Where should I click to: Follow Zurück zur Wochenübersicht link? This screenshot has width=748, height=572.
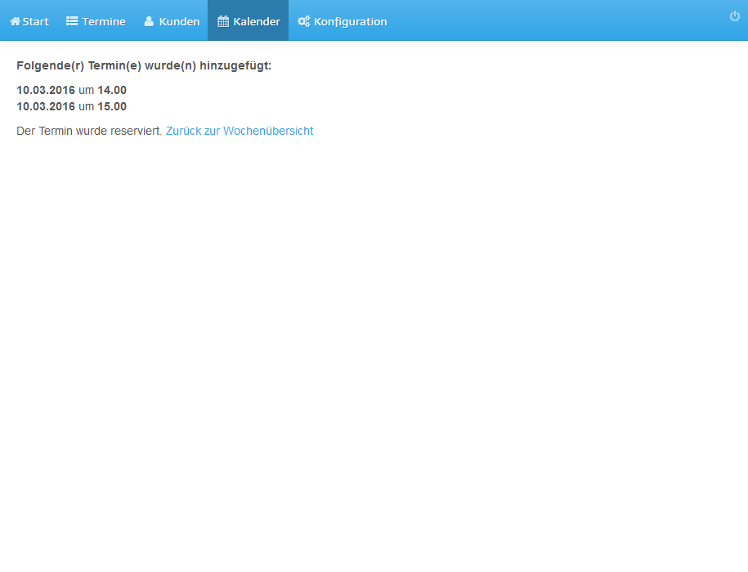240,131
